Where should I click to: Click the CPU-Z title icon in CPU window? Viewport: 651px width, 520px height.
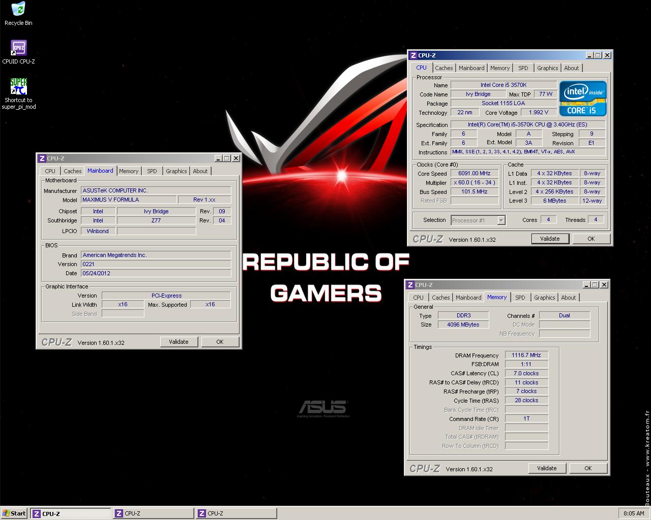(x=413, y=55)
